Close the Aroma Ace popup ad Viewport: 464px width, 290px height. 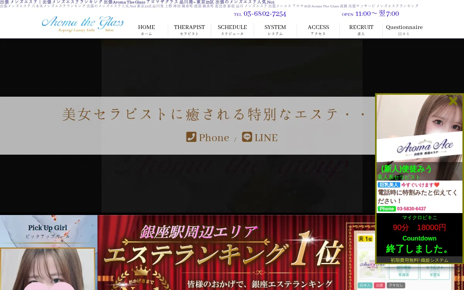(453, 101)
